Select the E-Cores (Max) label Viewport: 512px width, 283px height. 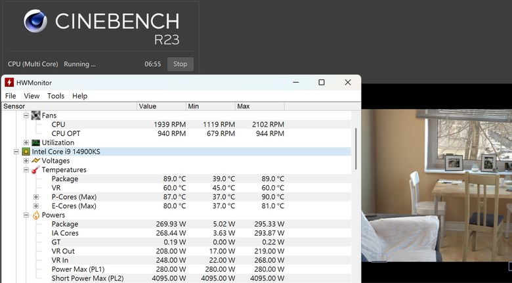click(x=74, y=206)
